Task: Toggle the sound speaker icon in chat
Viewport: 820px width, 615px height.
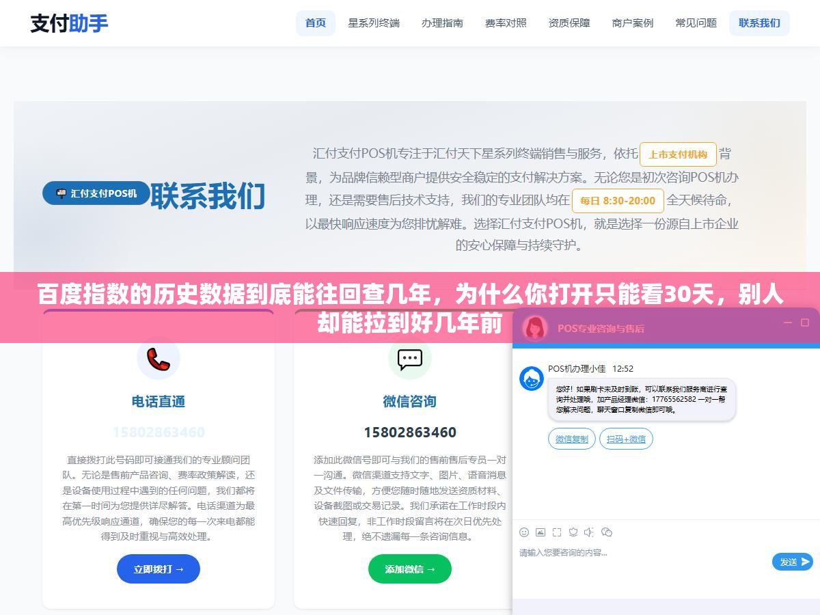Action: [x=590, y=532]
